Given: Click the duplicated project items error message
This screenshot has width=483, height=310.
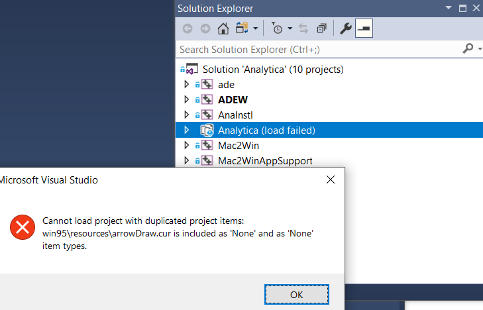Looking at the screenshot, I should (x=178, y=233).
